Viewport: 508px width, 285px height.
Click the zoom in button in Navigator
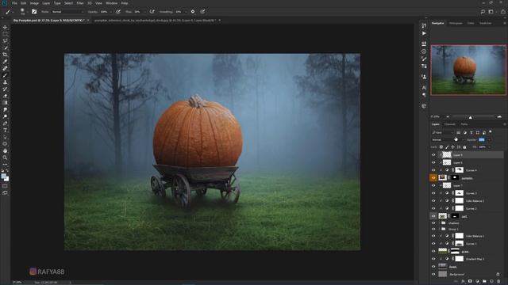(x=499, y=116)
